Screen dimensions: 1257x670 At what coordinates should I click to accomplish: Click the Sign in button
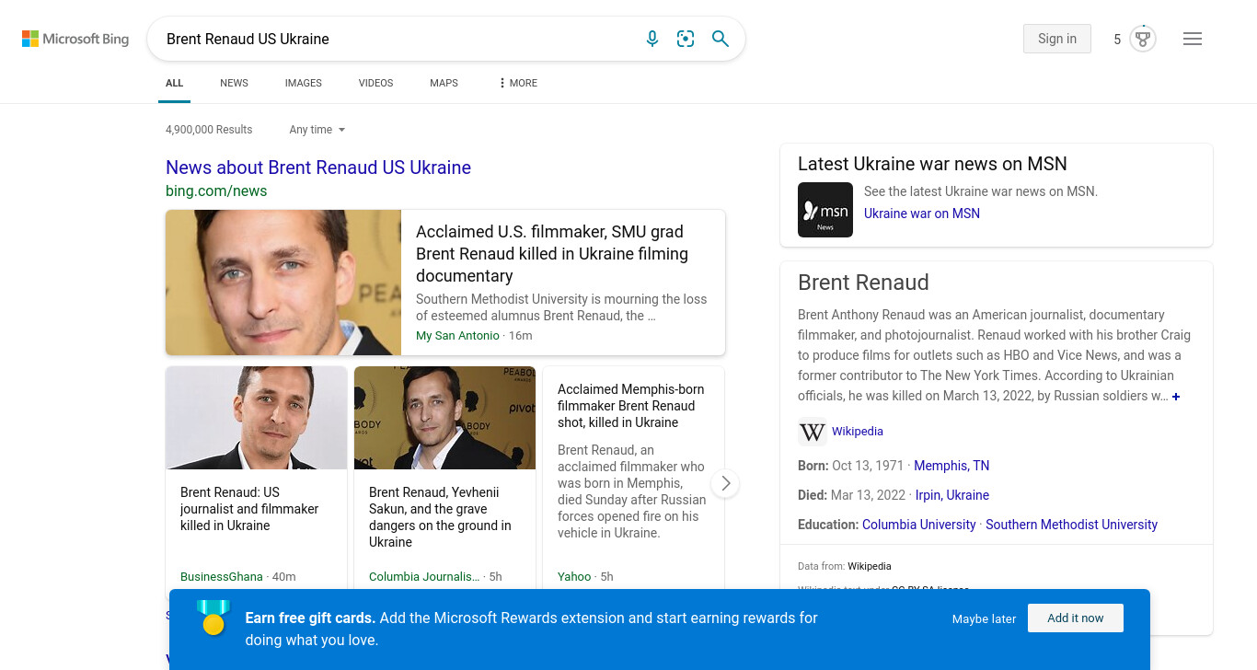pos(1057,39)
